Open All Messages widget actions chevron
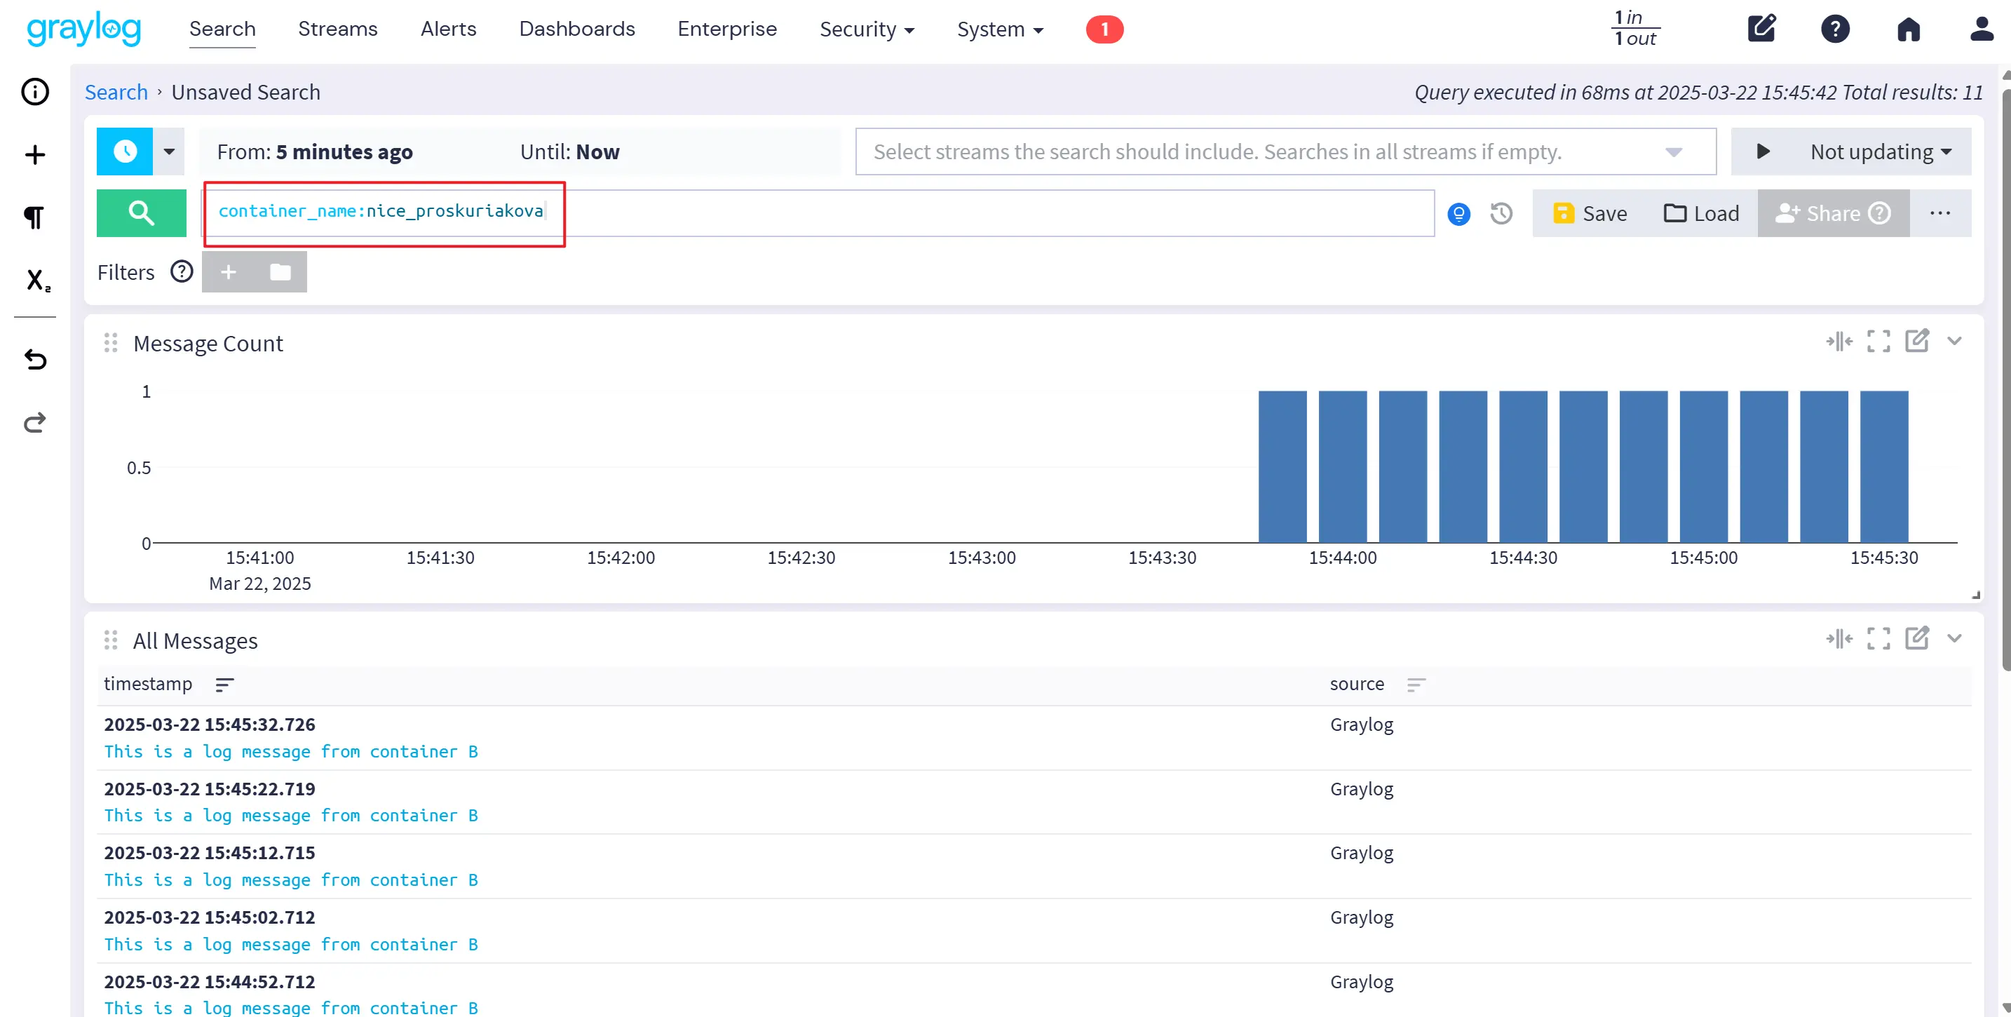The height and width of the screenshot is (1017, 2011). [x=1954, y=638]
